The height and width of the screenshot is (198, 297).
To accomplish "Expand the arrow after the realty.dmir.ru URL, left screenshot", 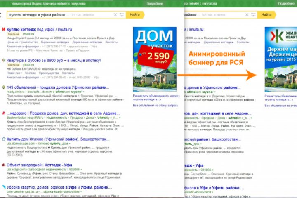I will [x=83, y=92].
